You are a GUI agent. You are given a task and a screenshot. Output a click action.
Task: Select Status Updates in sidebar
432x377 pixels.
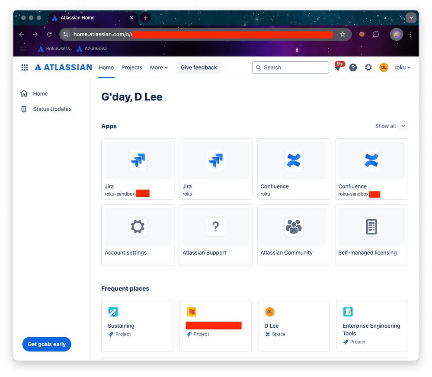[x=52, y=109]
